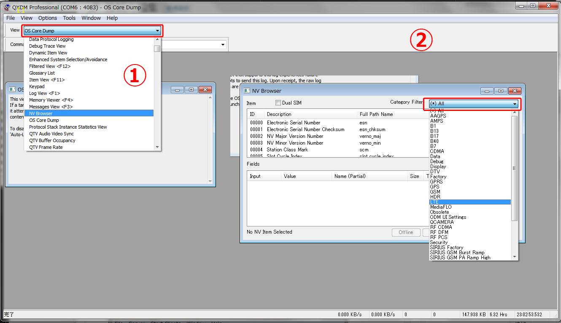
Task: Choose GSM in category list
Action: [x=435, y=192]
